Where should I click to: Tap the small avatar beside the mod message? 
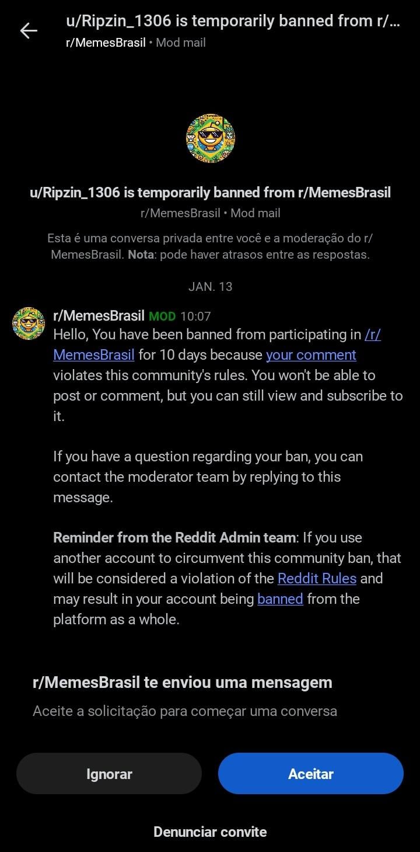(29, 324)
